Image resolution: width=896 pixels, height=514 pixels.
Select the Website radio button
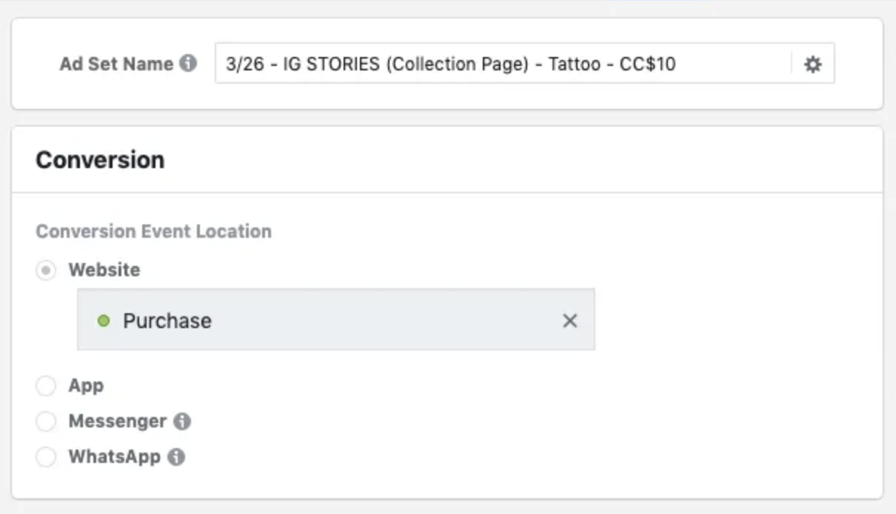[46, 270]
